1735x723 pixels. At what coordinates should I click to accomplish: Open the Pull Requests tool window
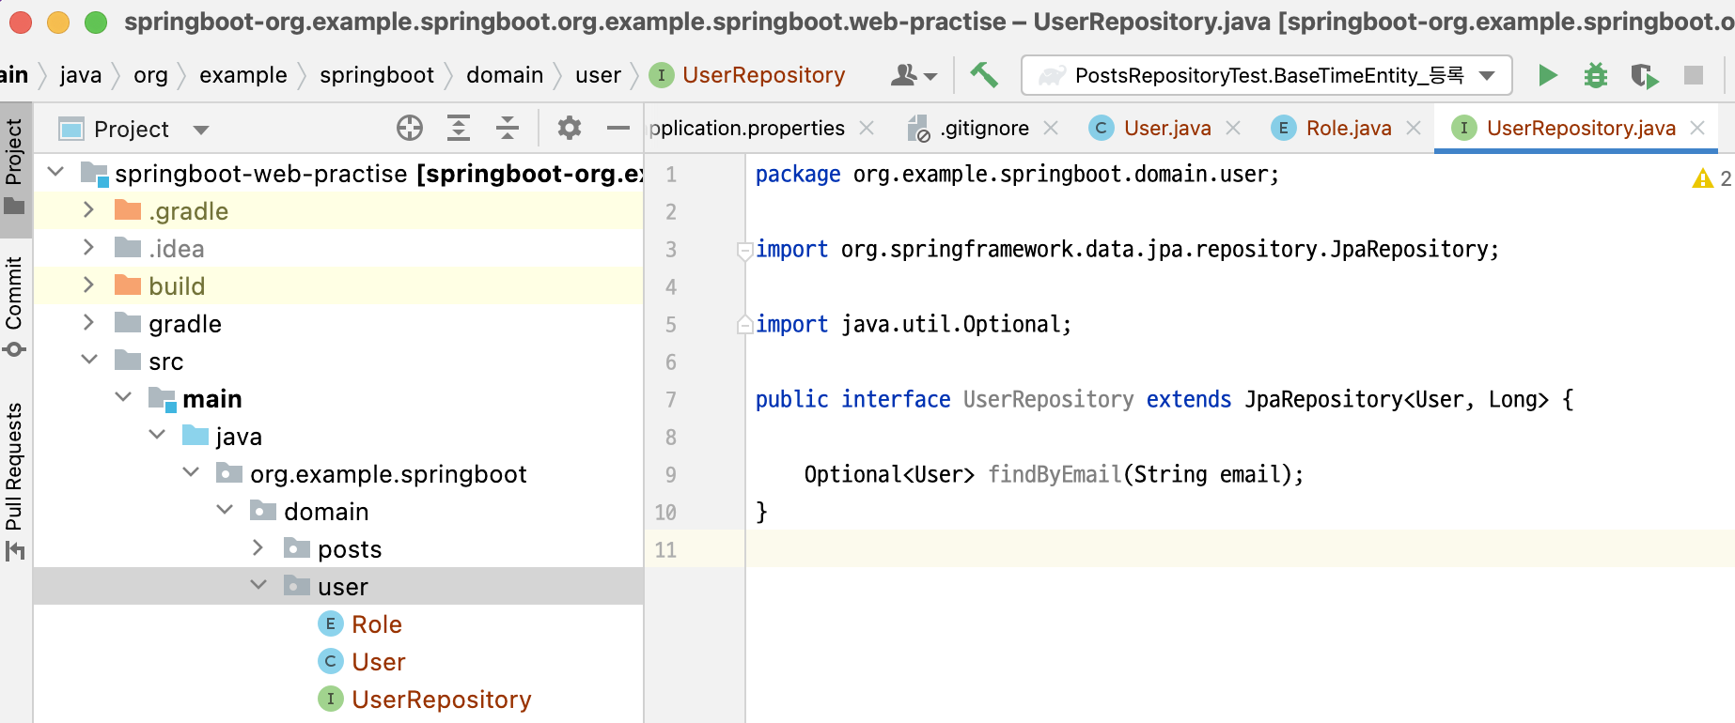(15, 481)
